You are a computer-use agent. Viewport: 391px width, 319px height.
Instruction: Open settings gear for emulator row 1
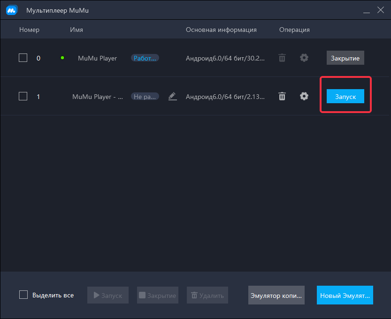304,96
